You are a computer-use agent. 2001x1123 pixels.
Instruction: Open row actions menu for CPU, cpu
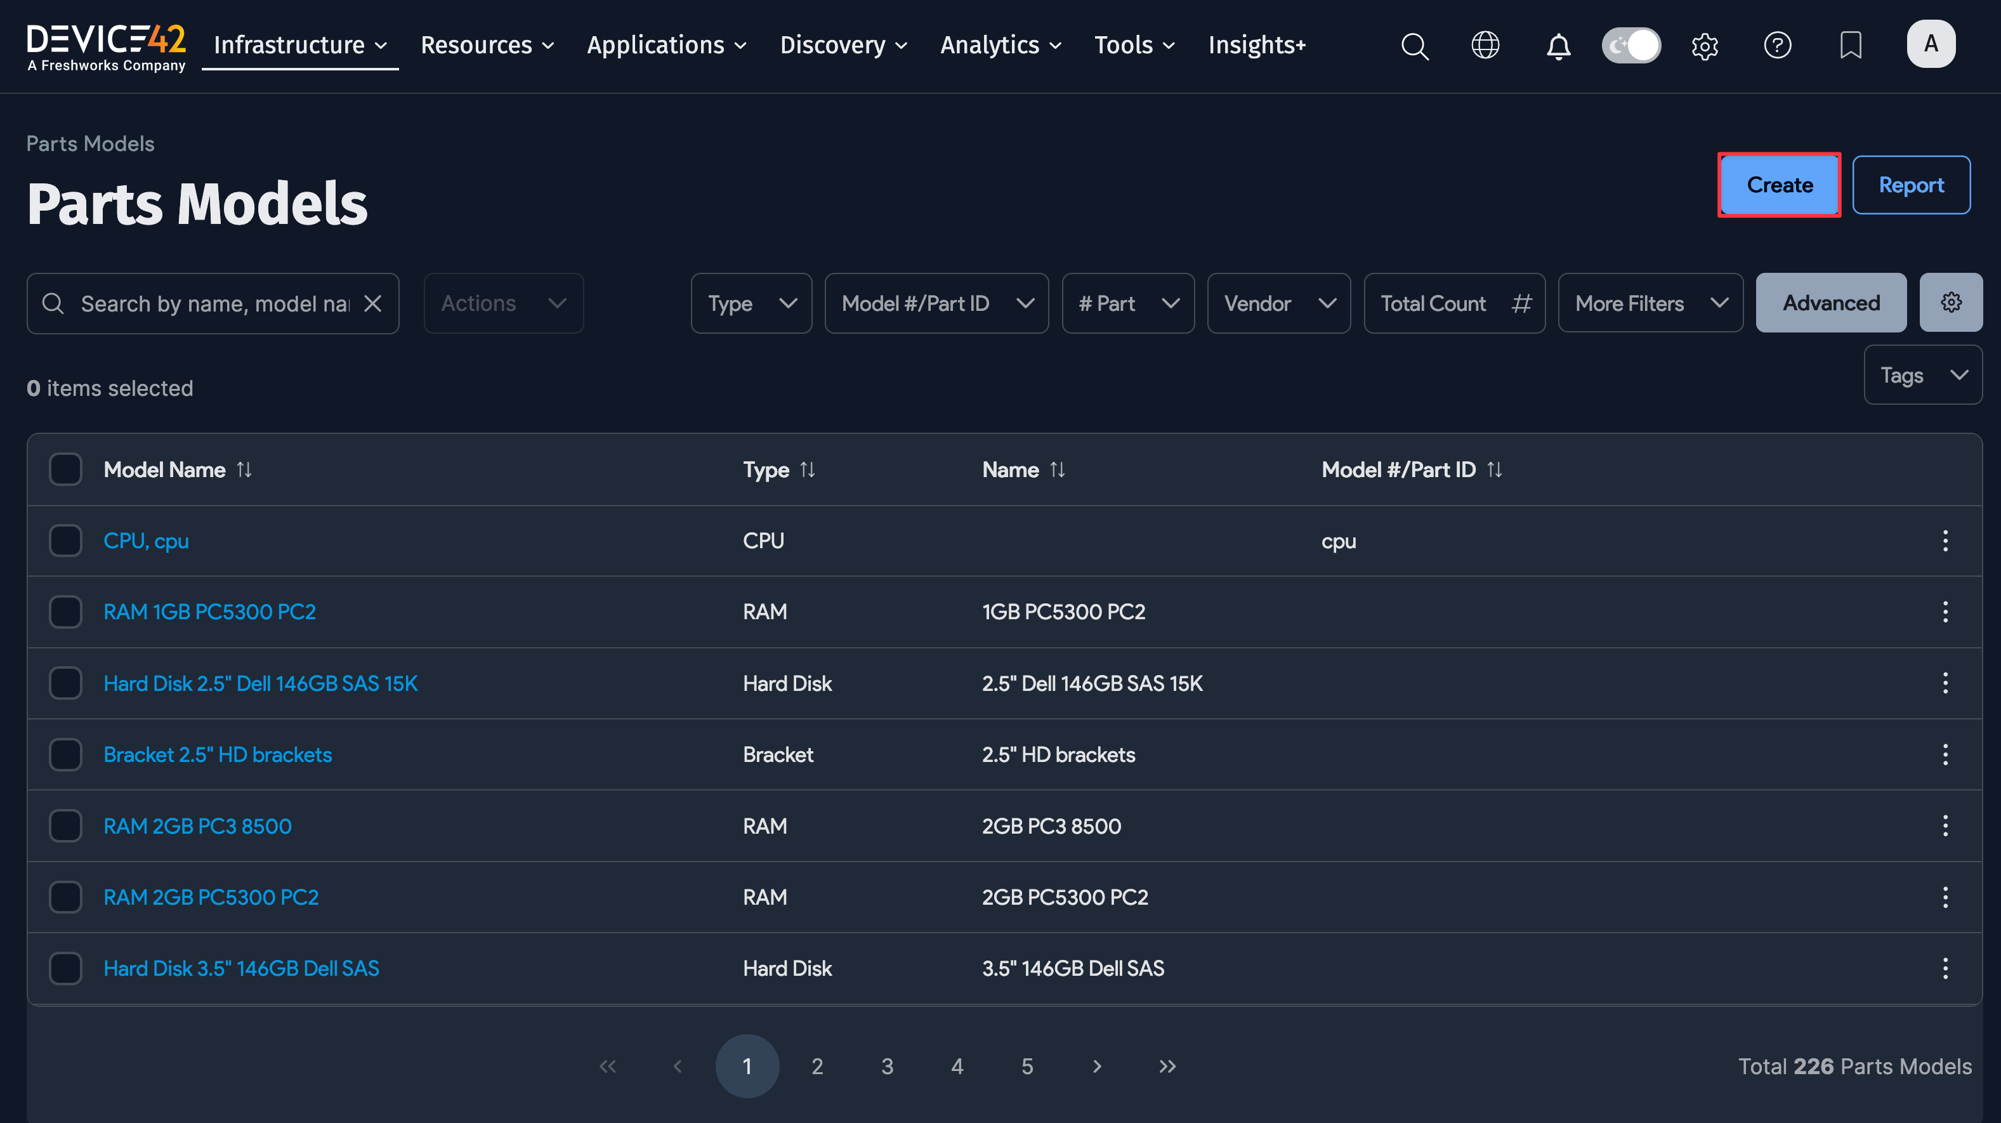click(1945, 541)
